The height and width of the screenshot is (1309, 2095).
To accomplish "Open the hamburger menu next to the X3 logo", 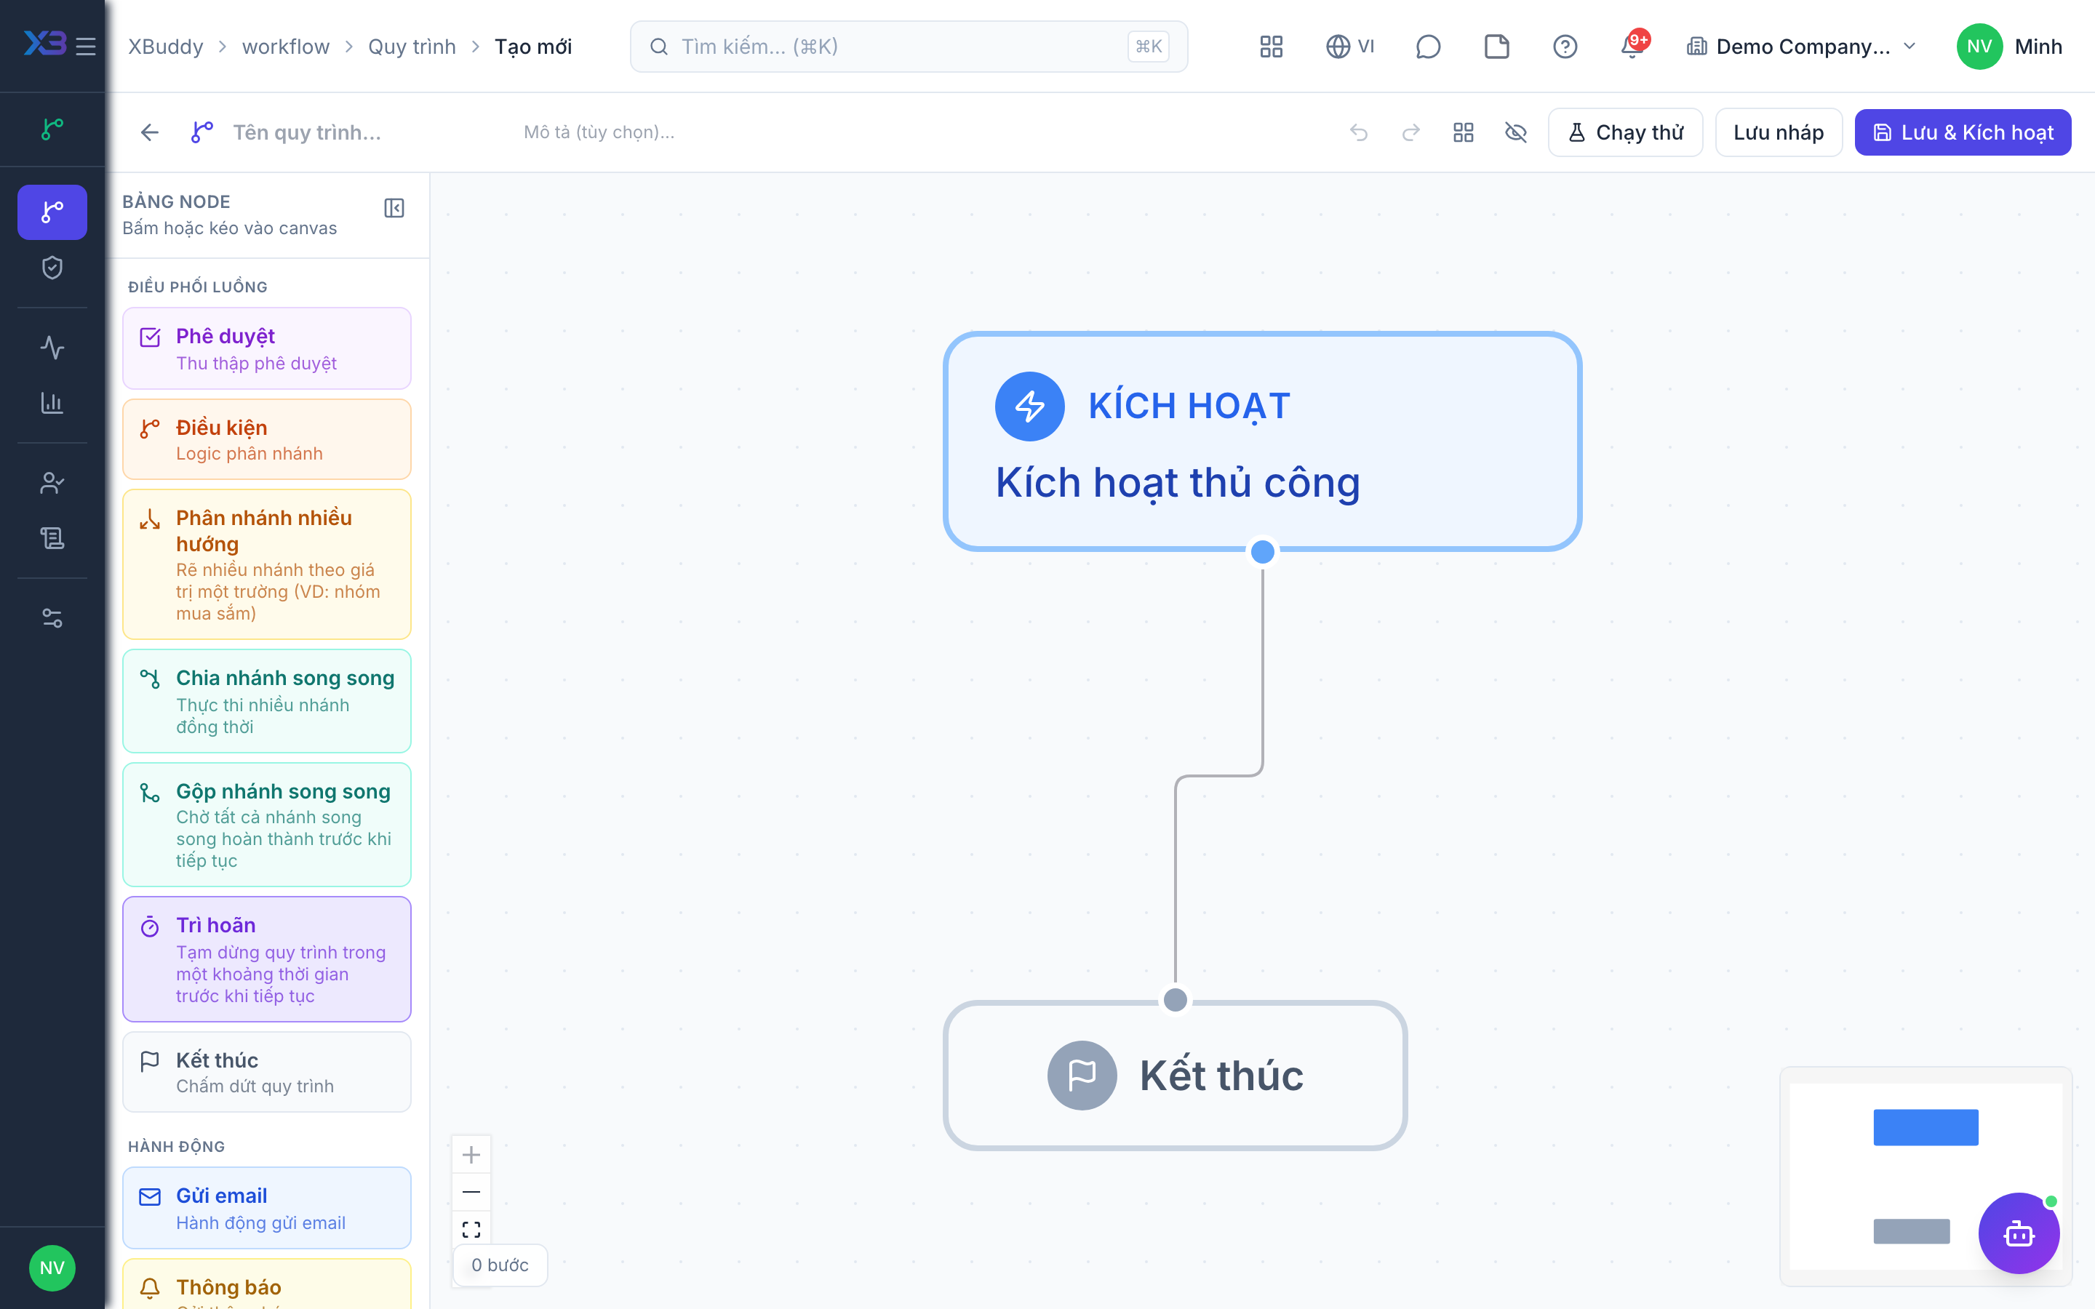I will tap(86, 46).
